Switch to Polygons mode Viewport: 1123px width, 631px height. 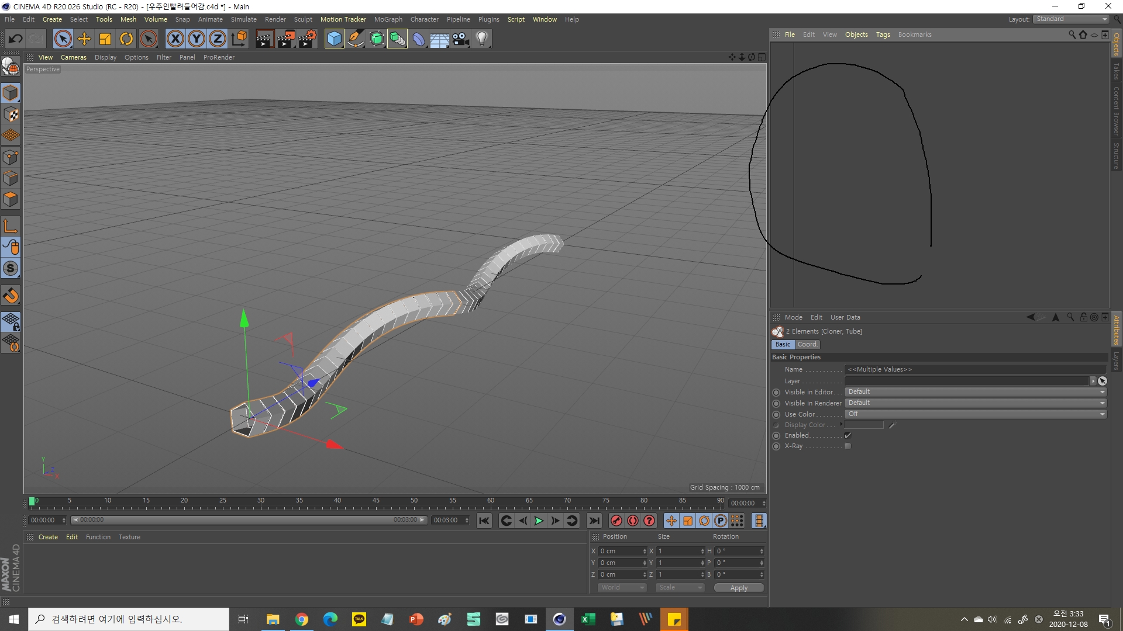(x=11, y=199)
